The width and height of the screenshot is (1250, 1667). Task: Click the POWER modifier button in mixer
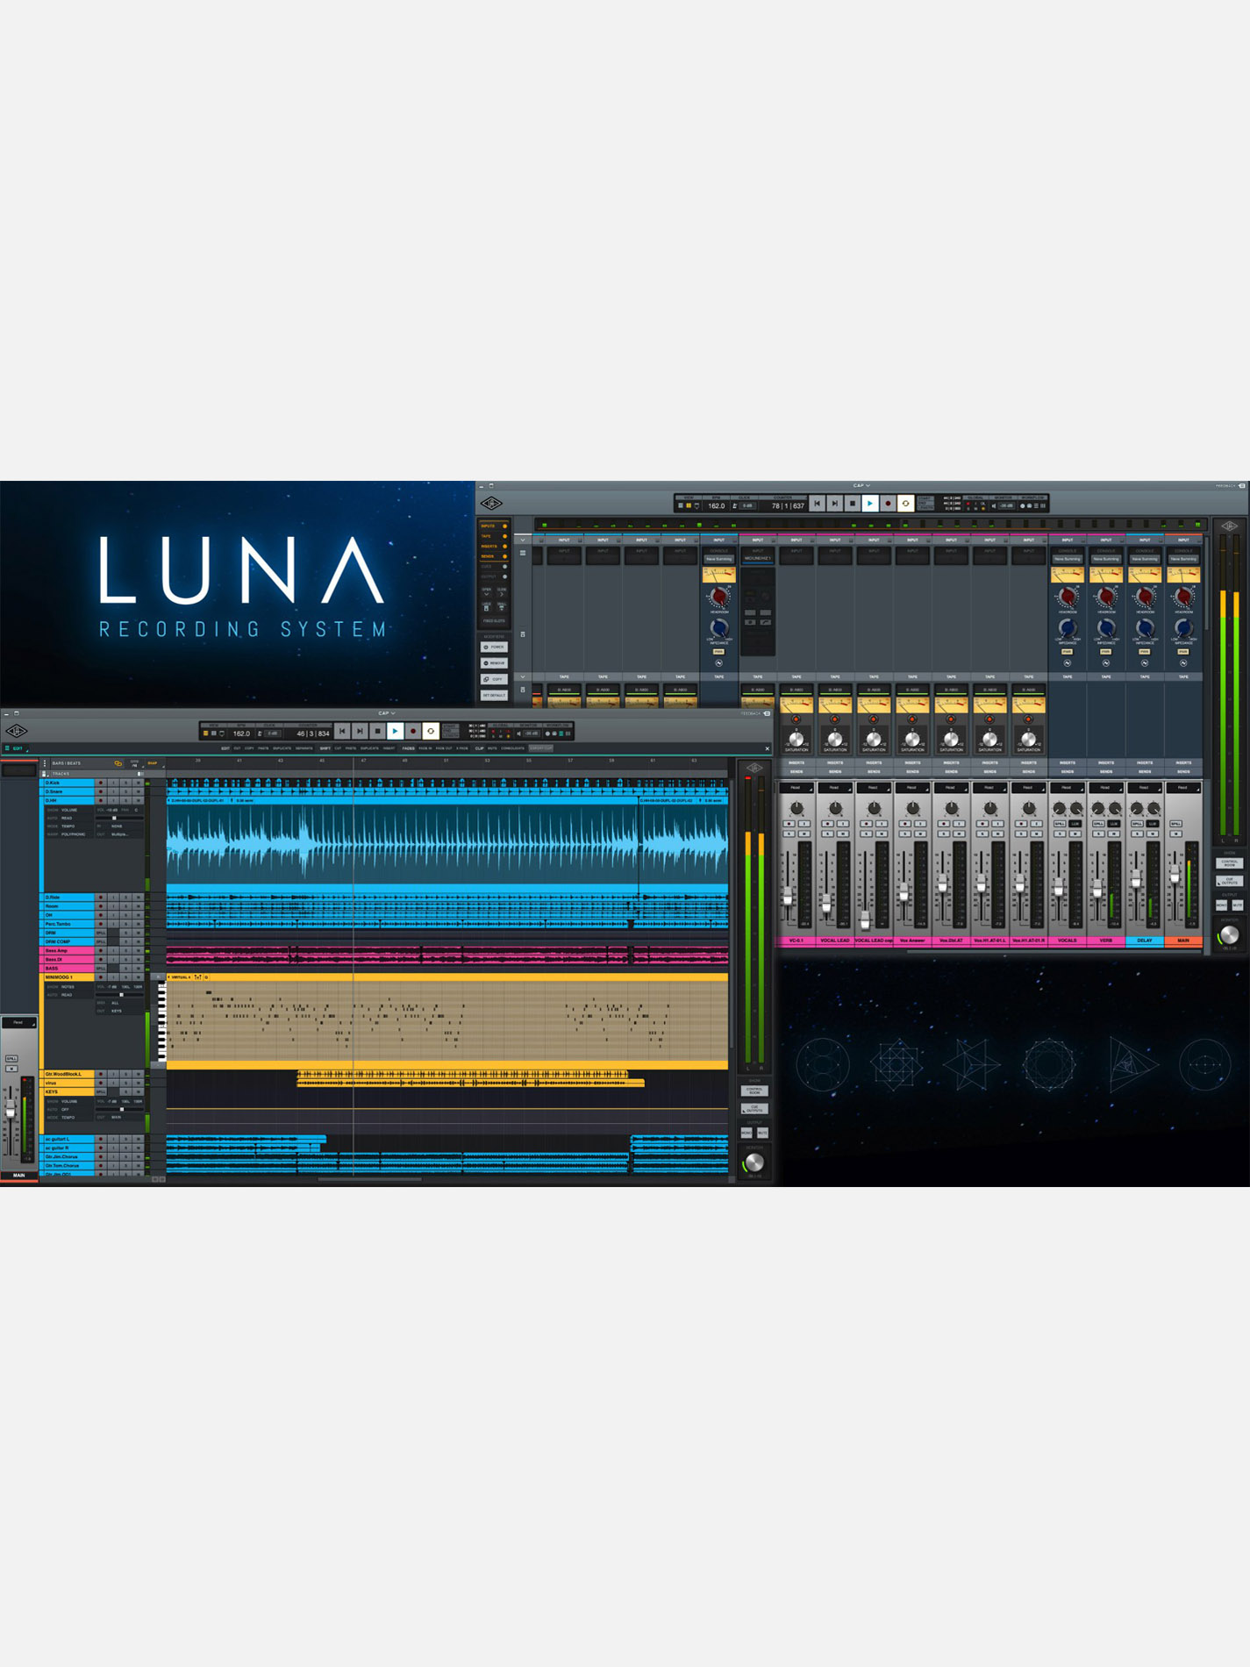tap(494, 647)
